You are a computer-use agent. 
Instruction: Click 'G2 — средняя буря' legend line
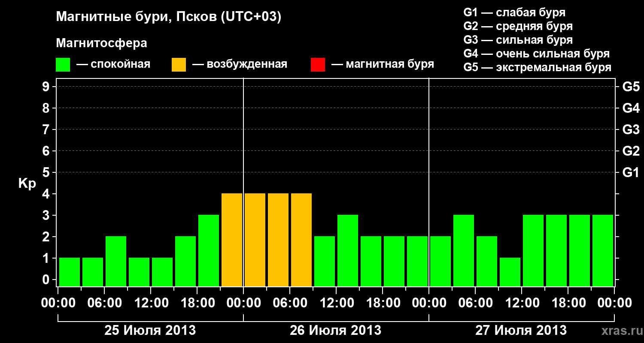(518, 26)
